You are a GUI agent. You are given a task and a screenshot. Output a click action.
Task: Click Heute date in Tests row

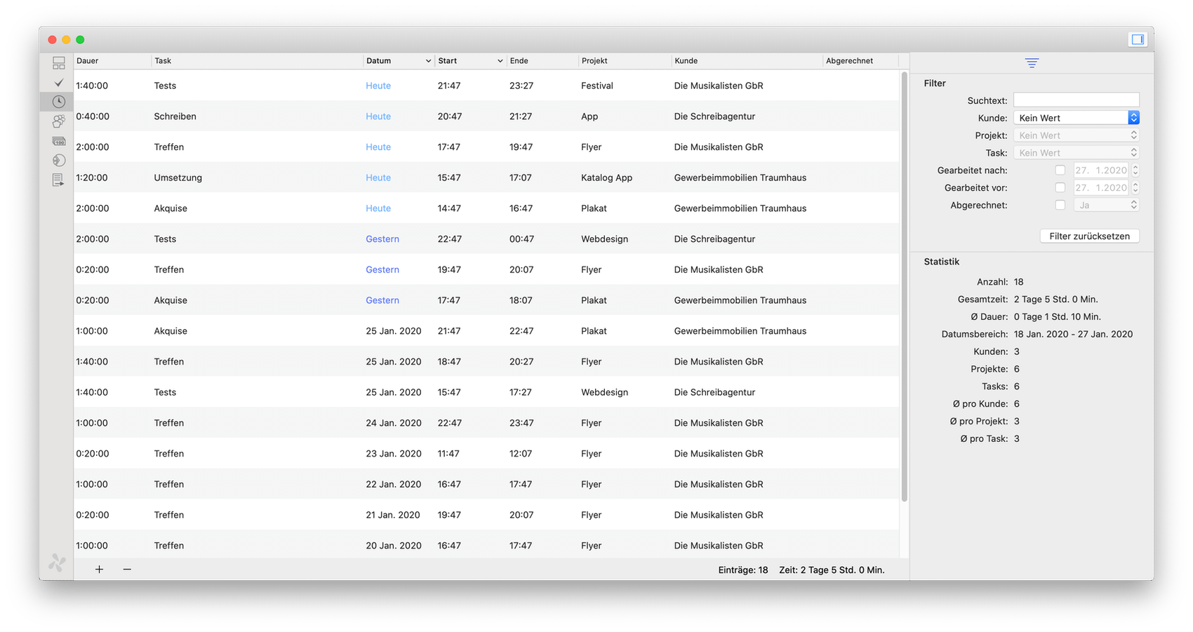click(x=378, y=86)
